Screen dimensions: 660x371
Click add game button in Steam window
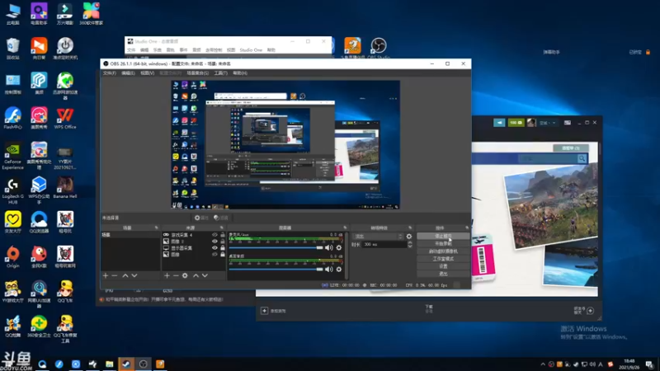274,311
